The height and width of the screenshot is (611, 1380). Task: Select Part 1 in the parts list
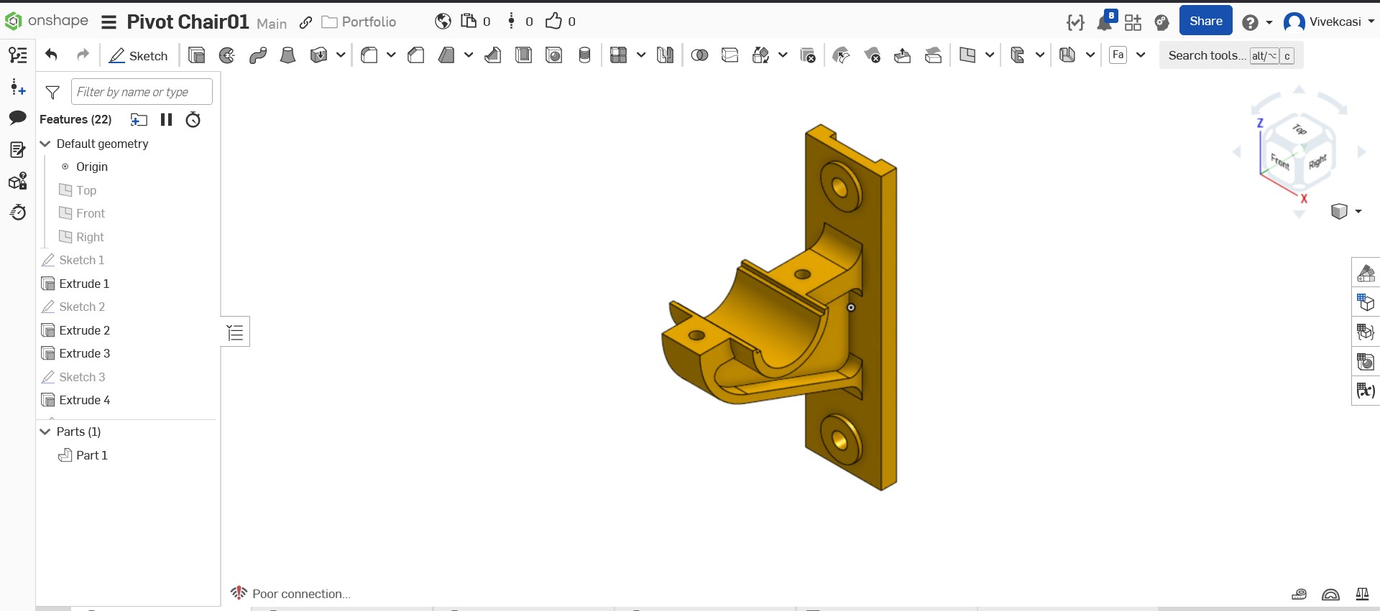[91, 455]
